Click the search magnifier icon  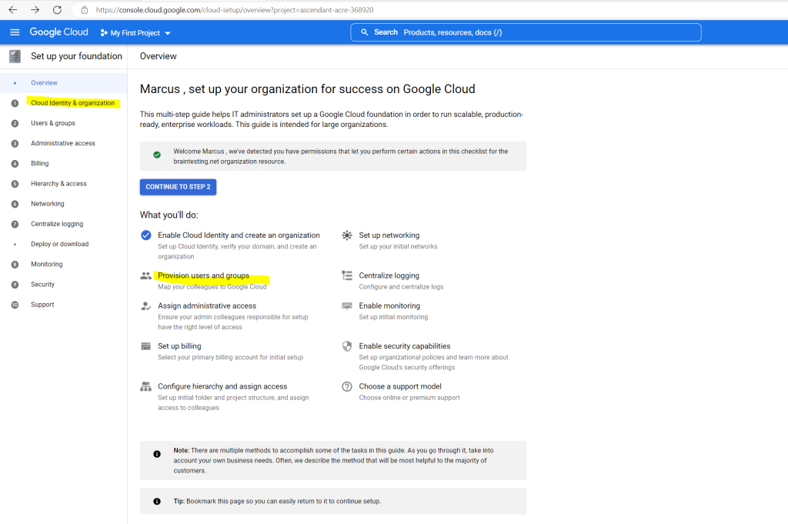click(364, 32)
